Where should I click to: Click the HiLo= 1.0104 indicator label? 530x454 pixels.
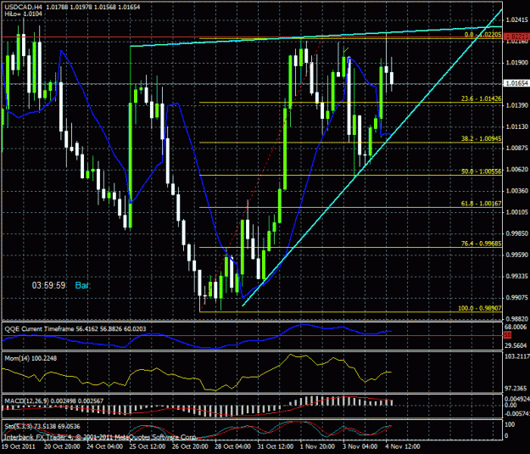[x=24, y=14]
